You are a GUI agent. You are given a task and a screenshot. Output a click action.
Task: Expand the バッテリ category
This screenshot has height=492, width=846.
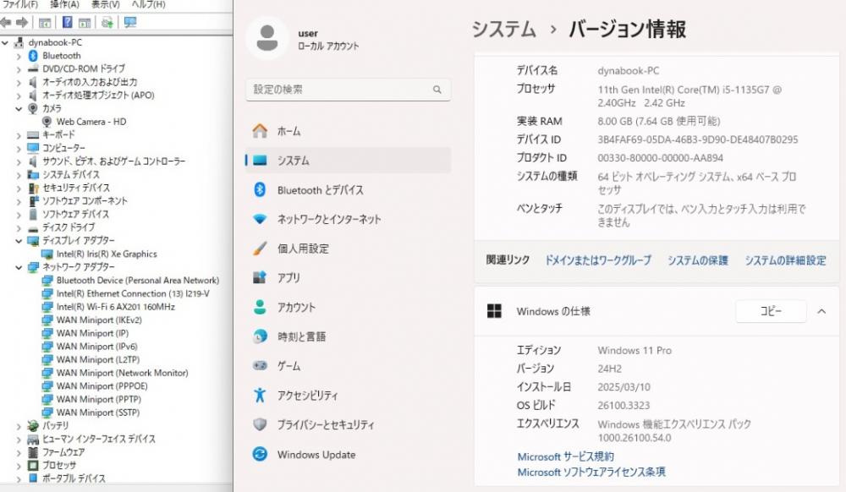tap(19, 426)
